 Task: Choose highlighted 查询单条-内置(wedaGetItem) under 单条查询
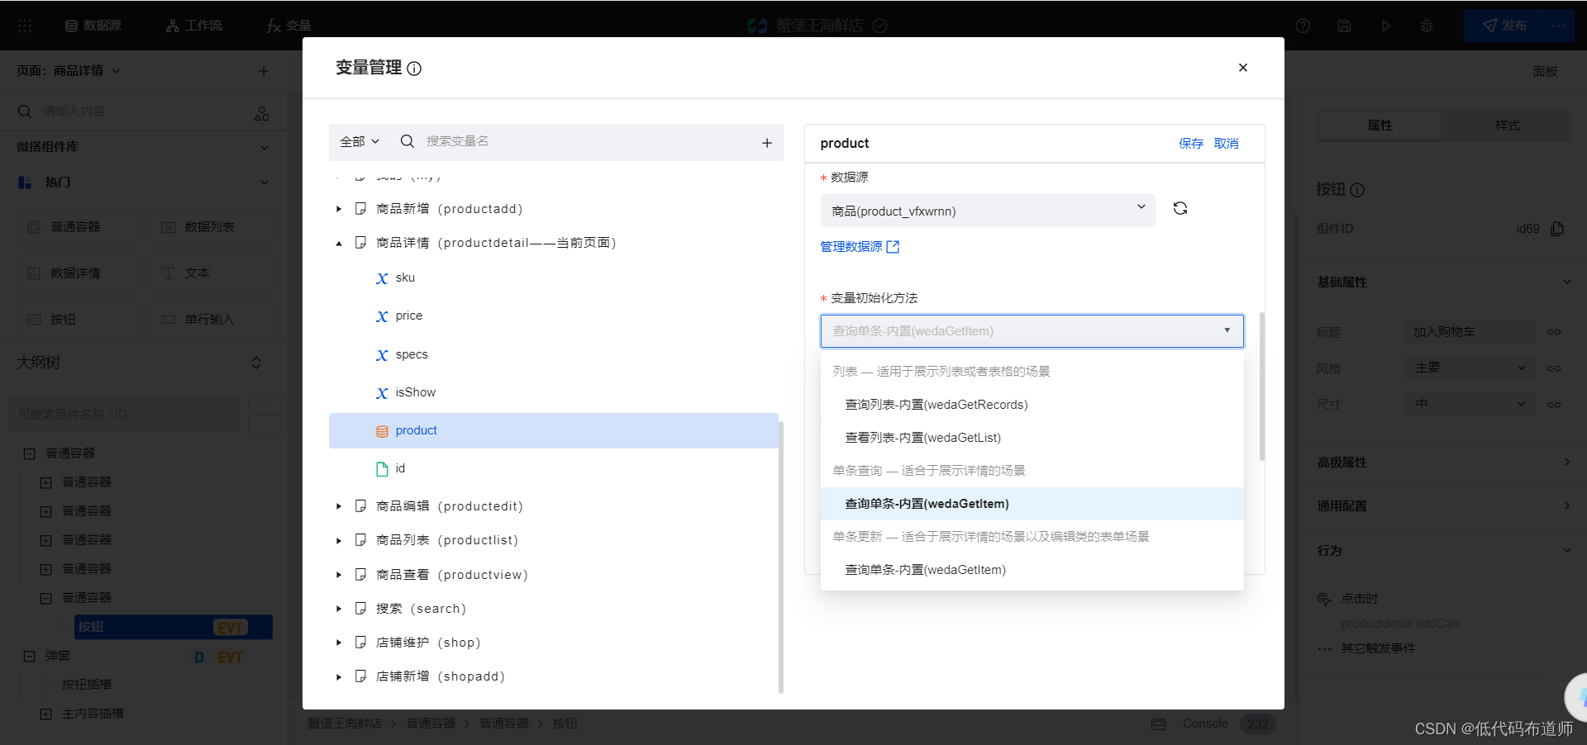point(1032,504)
